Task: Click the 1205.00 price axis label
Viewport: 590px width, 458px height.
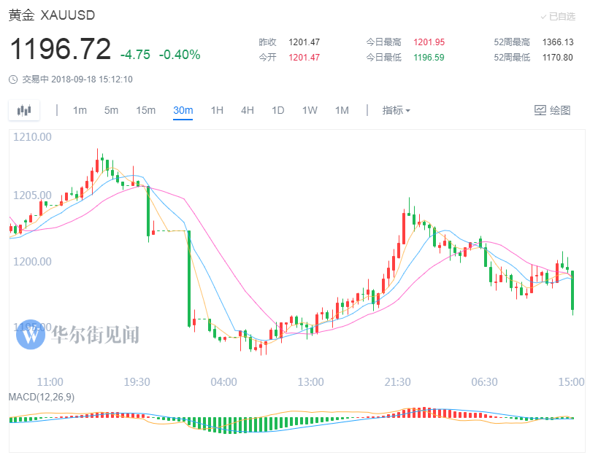Action: 32,195
